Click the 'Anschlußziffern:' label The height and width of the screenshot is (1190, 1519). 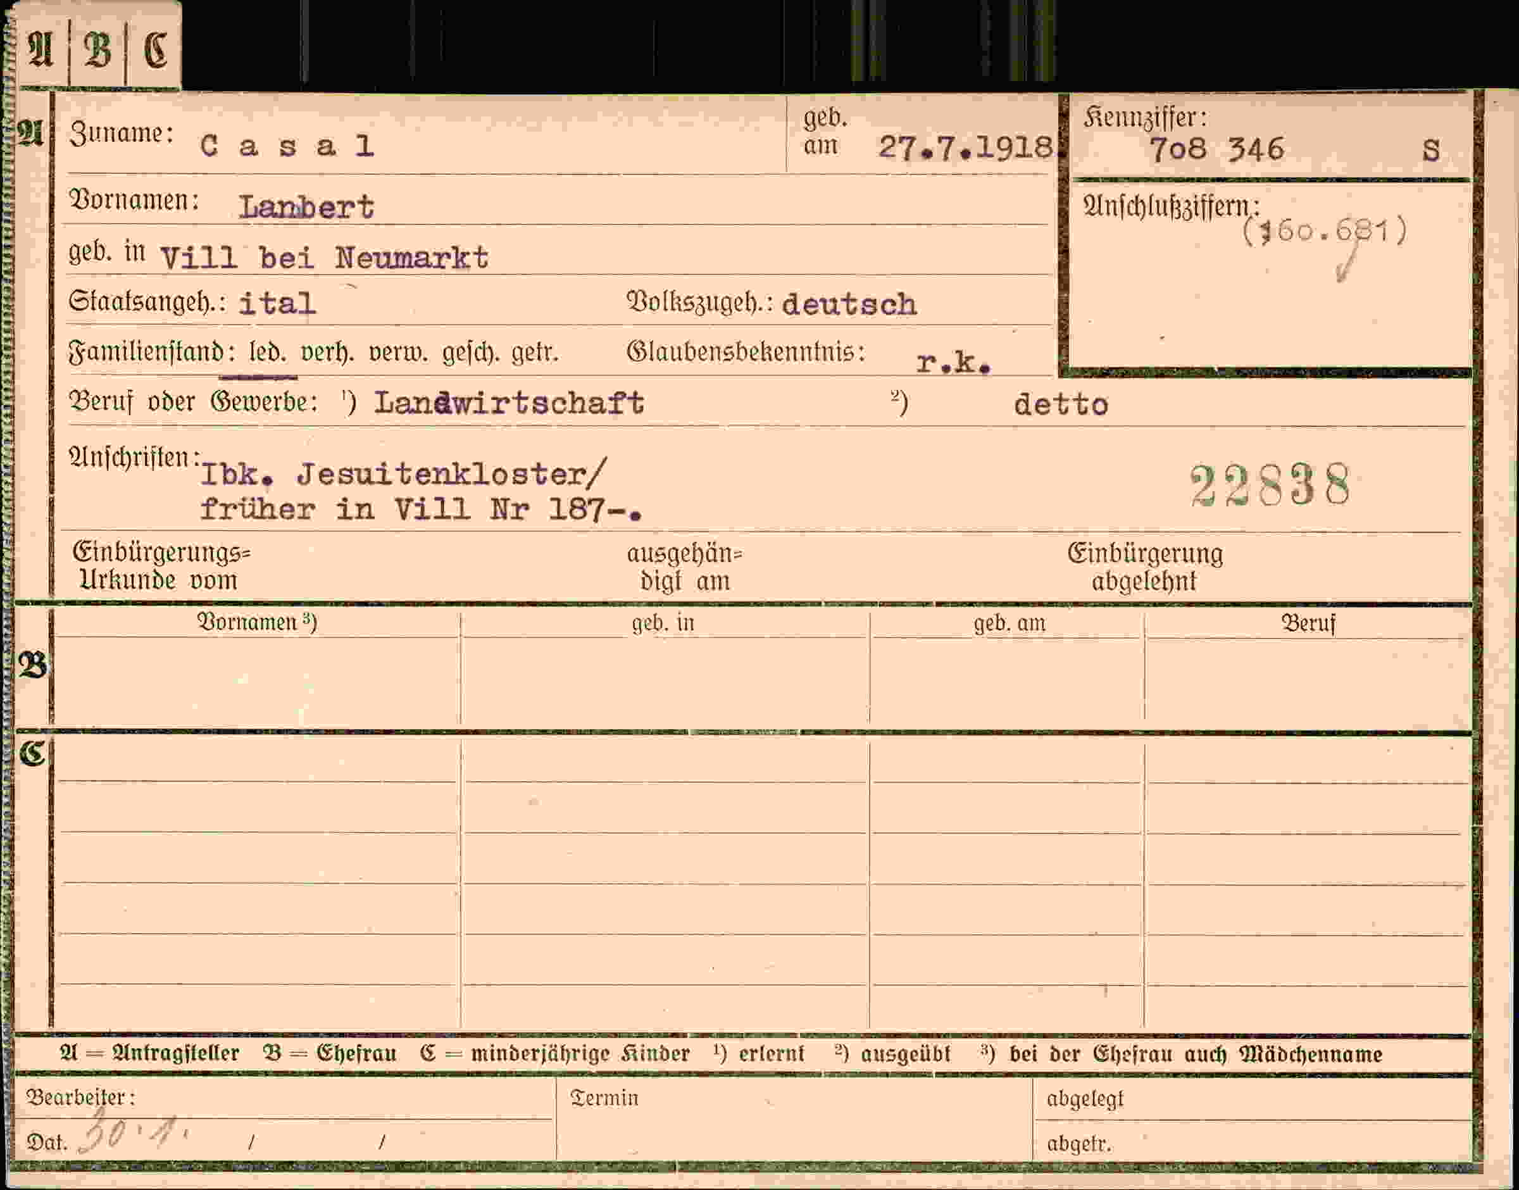[x=1171, y=206]
